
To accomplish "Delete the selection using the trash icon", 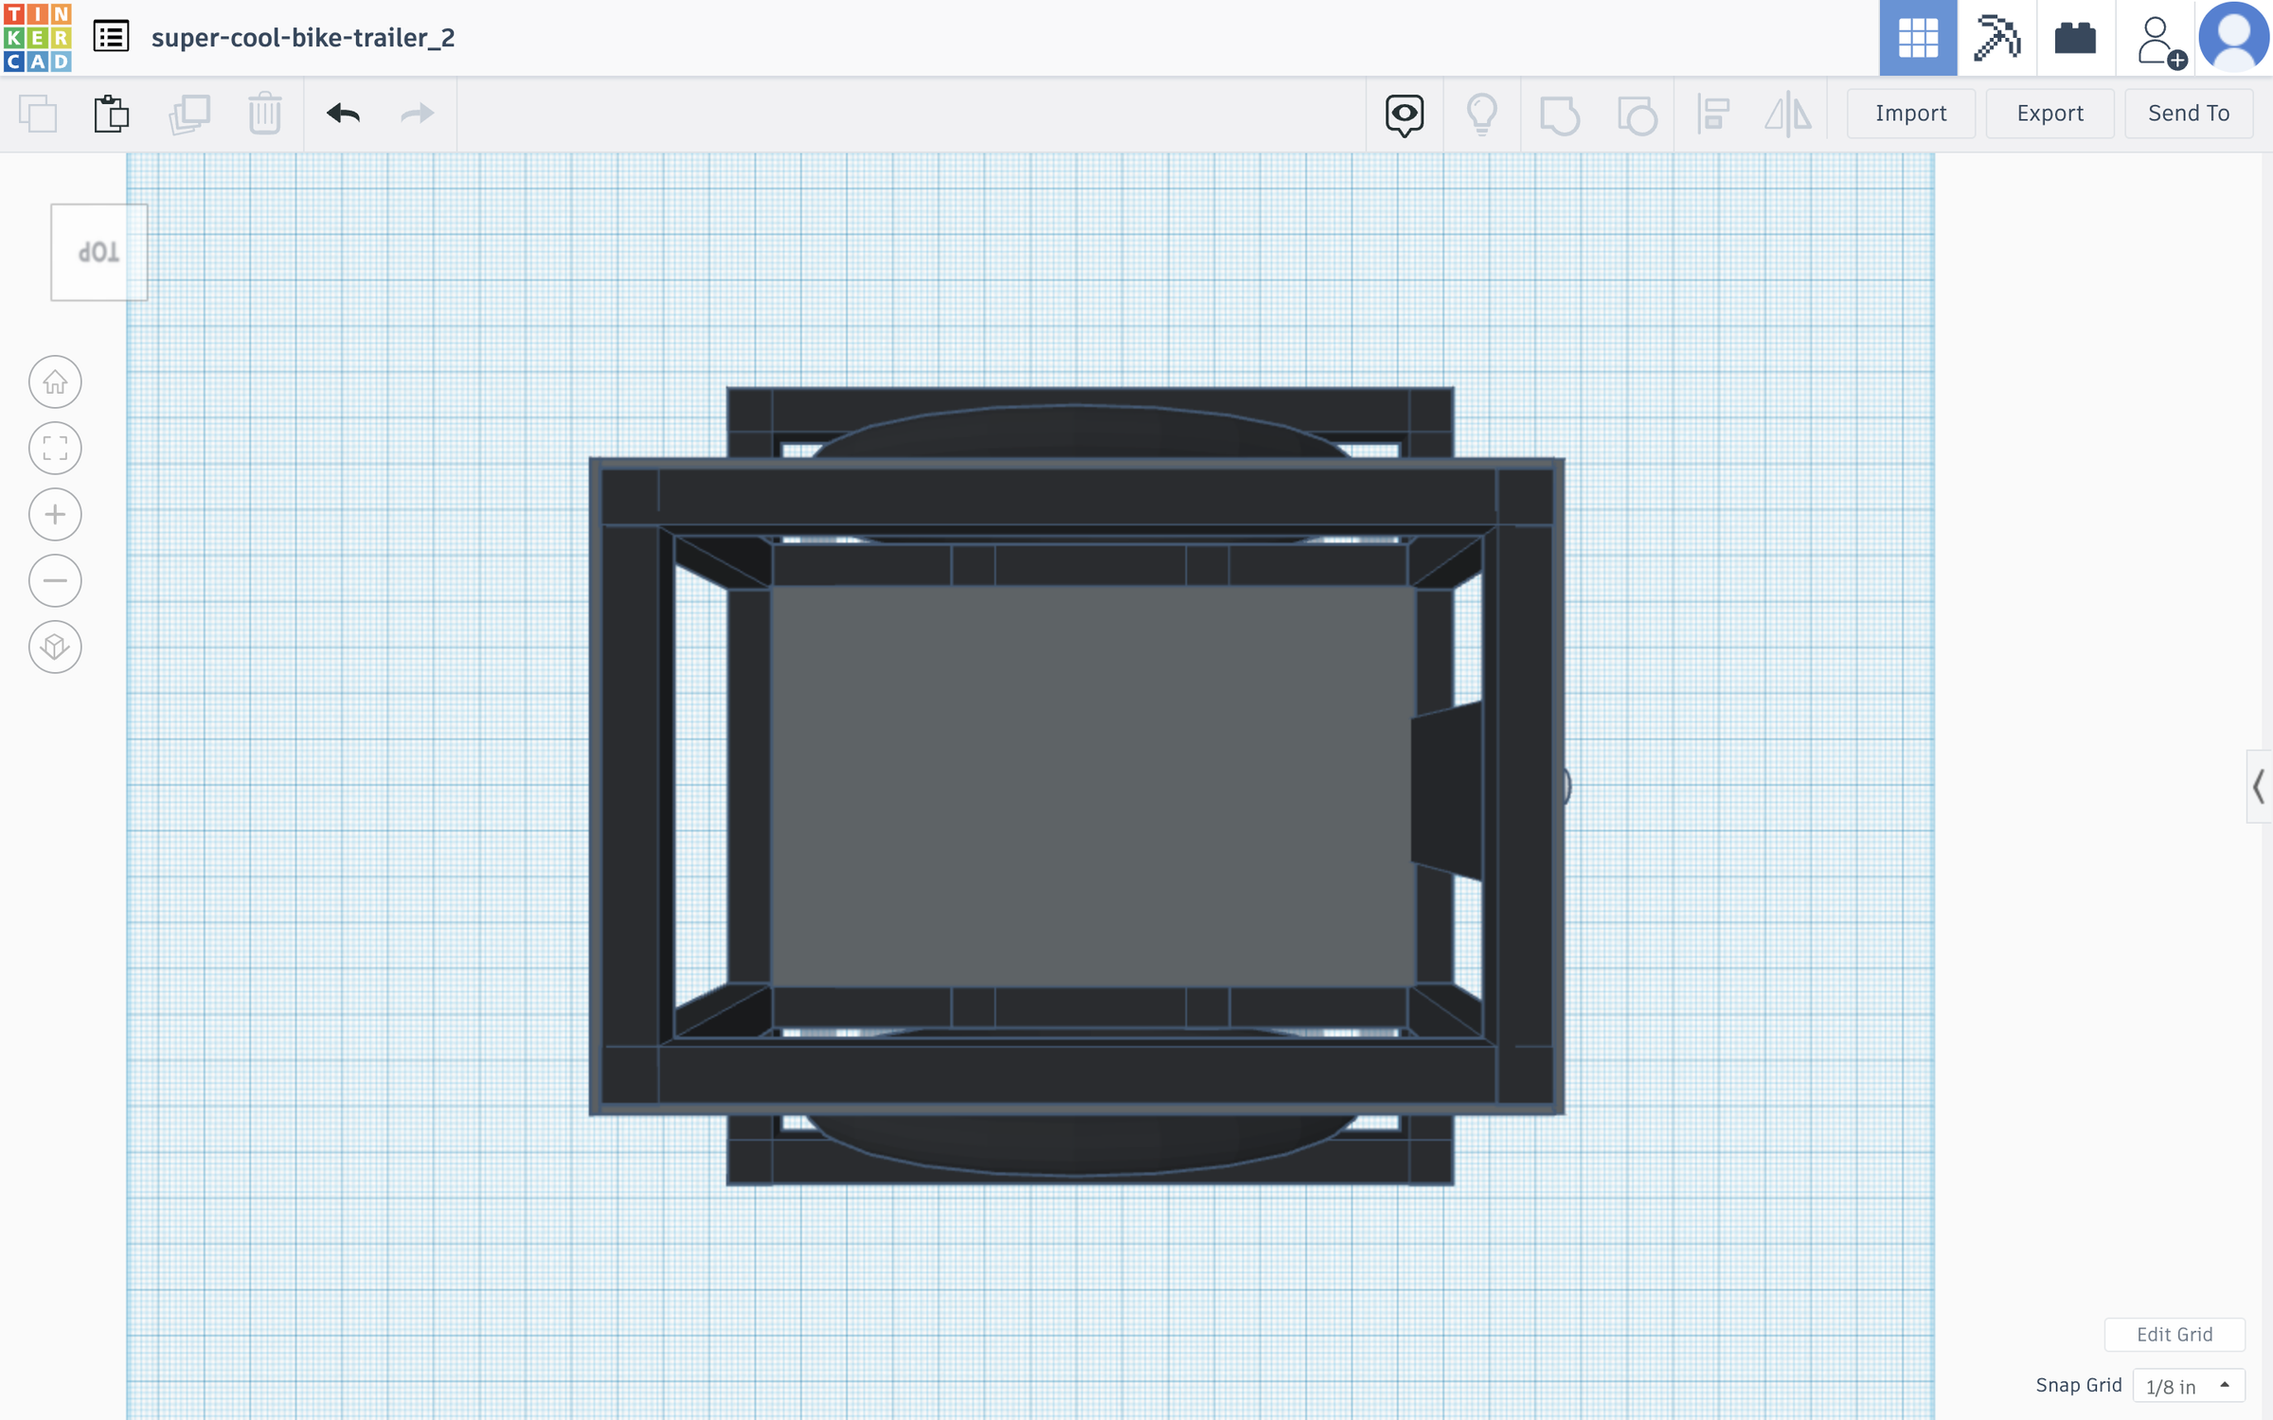I will click(264, 114).
